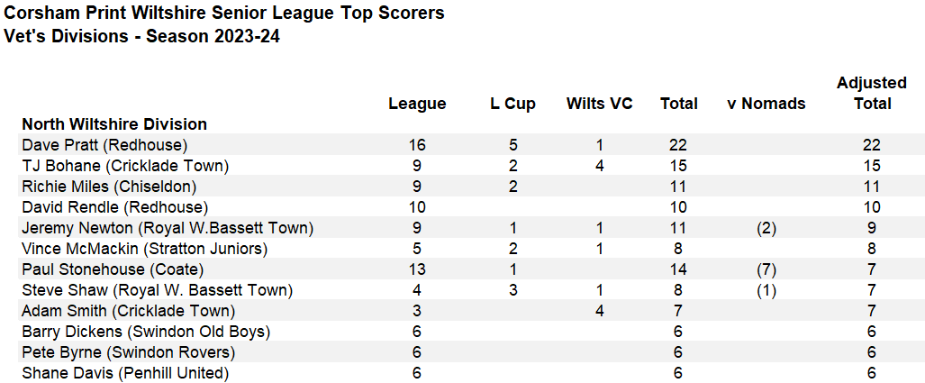
Task: Click Steve Shaw (Royal W. Bassett Town)
Action: [157, 290]
